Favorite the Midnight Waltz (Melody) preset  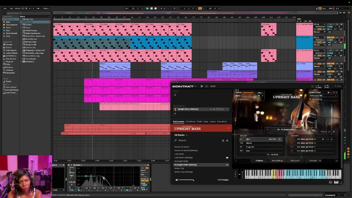point(227,165)
